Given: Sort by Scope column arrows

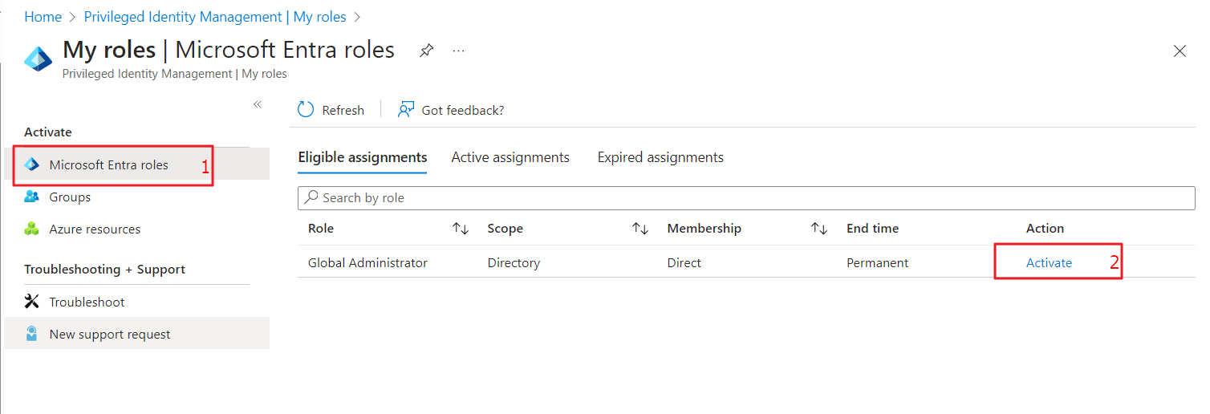Looking at the screenshot, I should 640,229.
